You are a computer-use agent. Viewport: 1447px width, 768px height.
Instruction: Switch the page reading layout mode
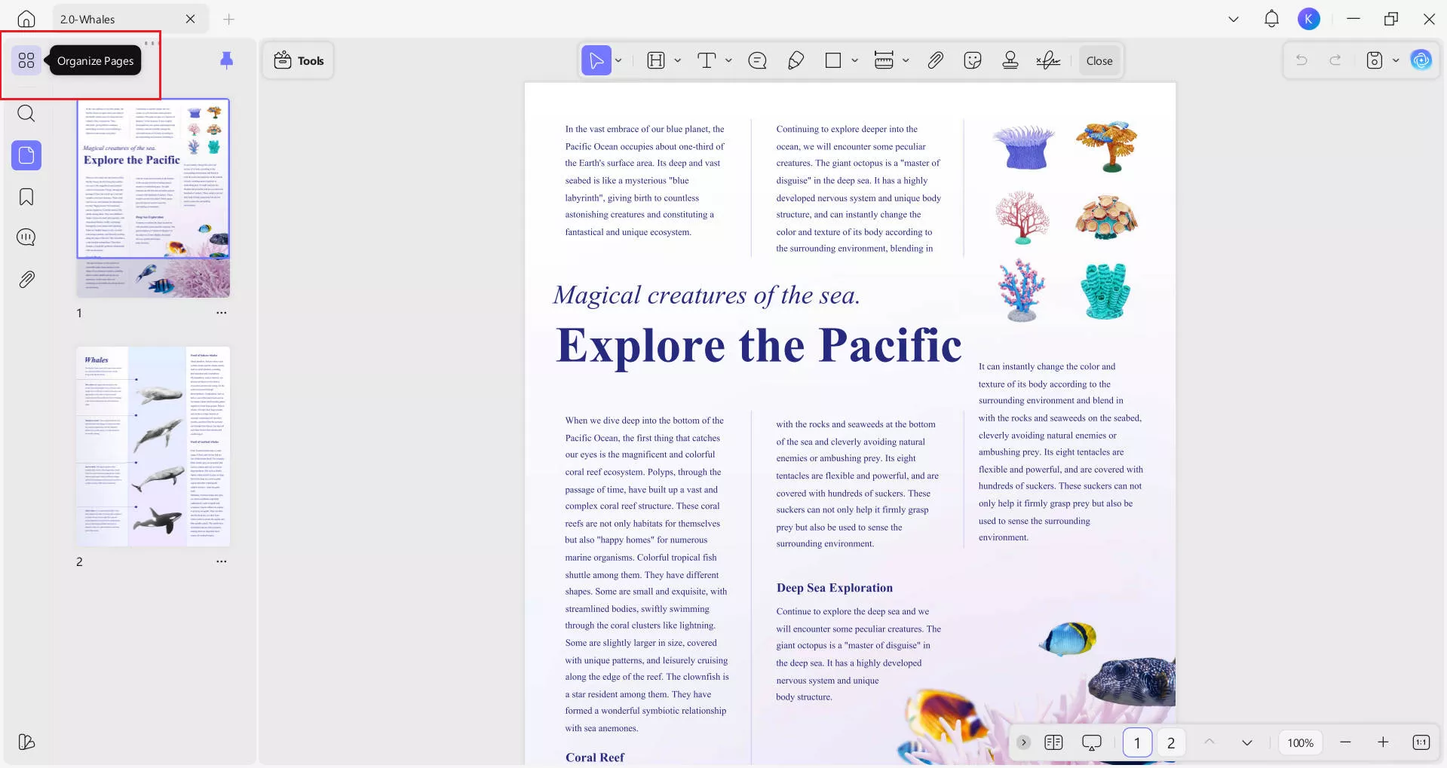(x=1053, y=742)
